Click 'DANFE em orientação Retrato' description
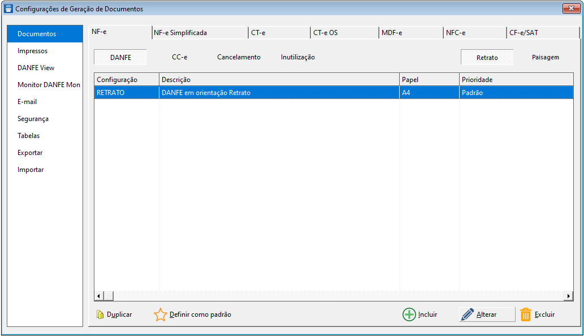This screenshot has height=336, width=584. pyautogui.click(x=206, y=93)
